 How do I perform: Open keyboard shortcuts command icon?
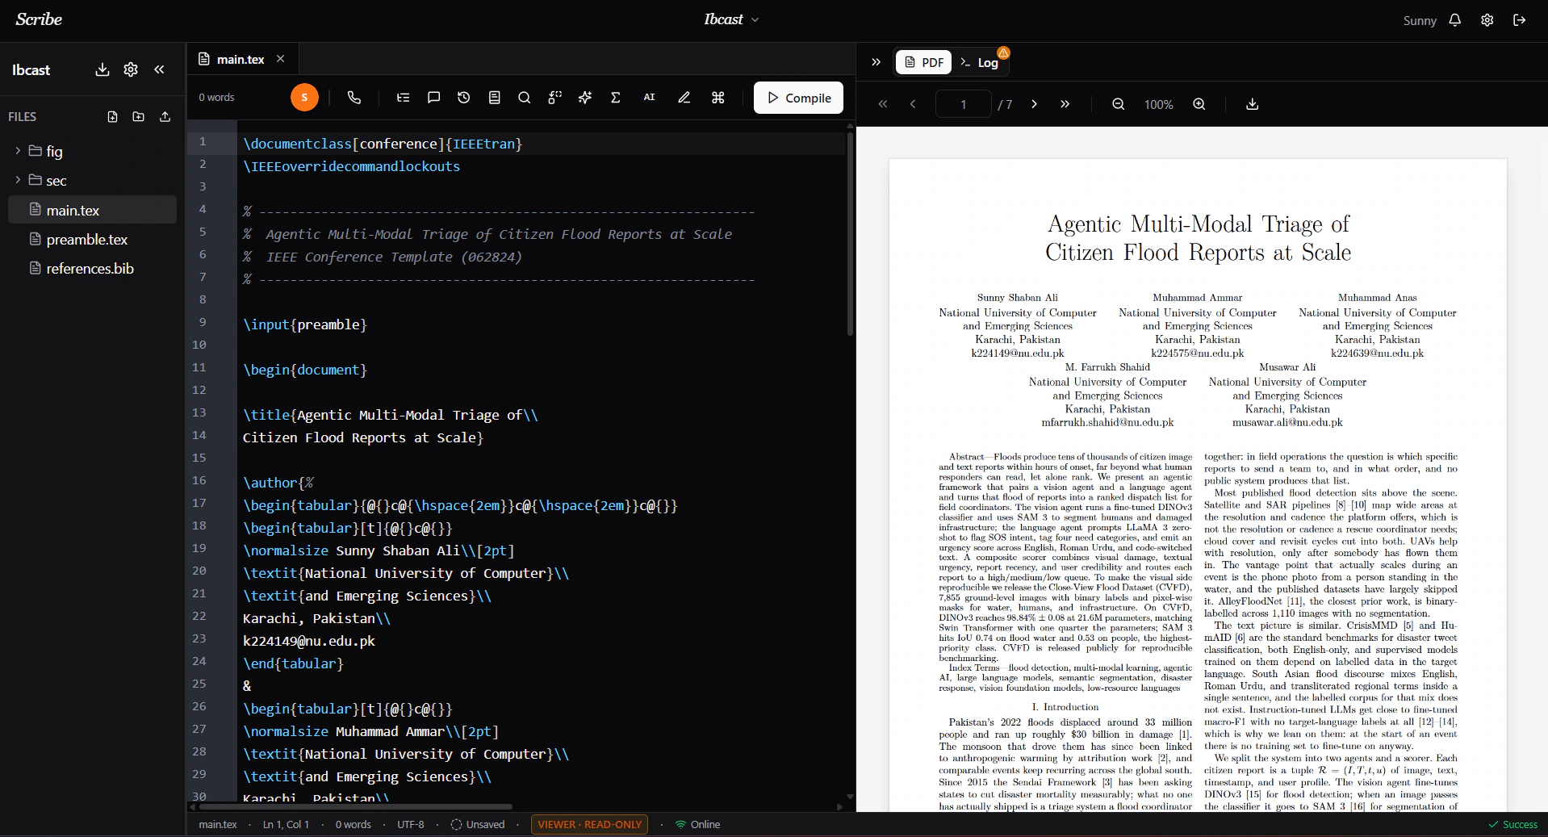click(718, 98)
